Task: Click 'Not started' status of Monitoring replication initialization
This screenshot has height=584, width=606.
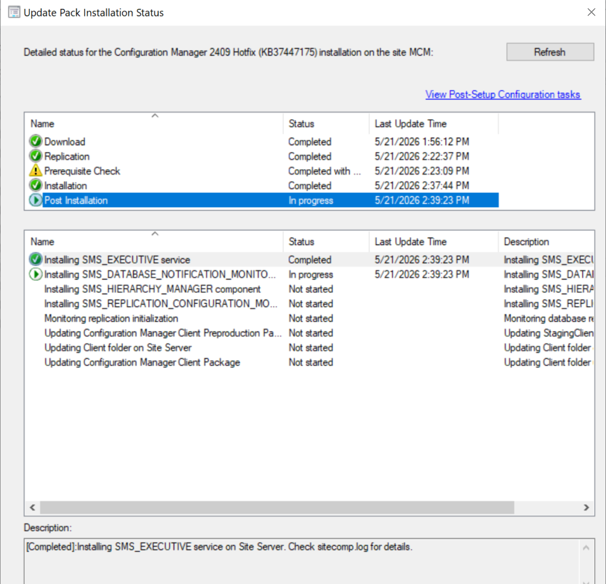Action: [311, 318]
